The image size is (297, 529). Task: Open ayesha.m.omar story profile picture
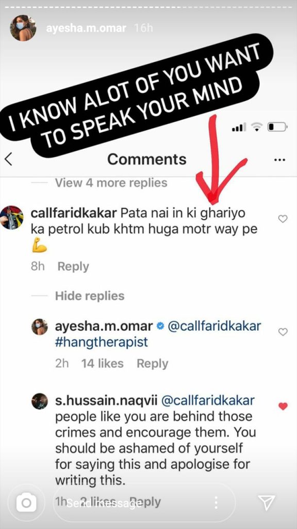point(23,28)
